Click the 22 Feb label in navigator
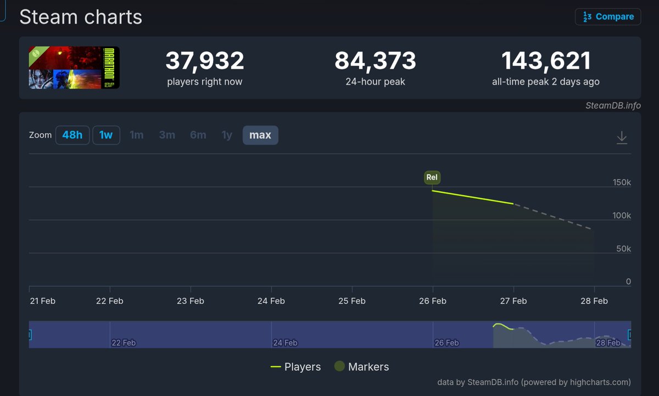The image size is (659, 396). point(124,343)
